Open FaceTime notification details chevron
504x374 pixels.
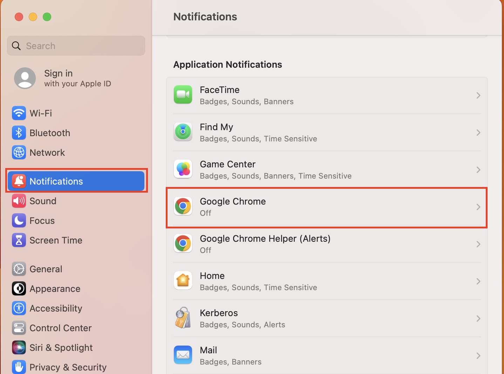478,95
